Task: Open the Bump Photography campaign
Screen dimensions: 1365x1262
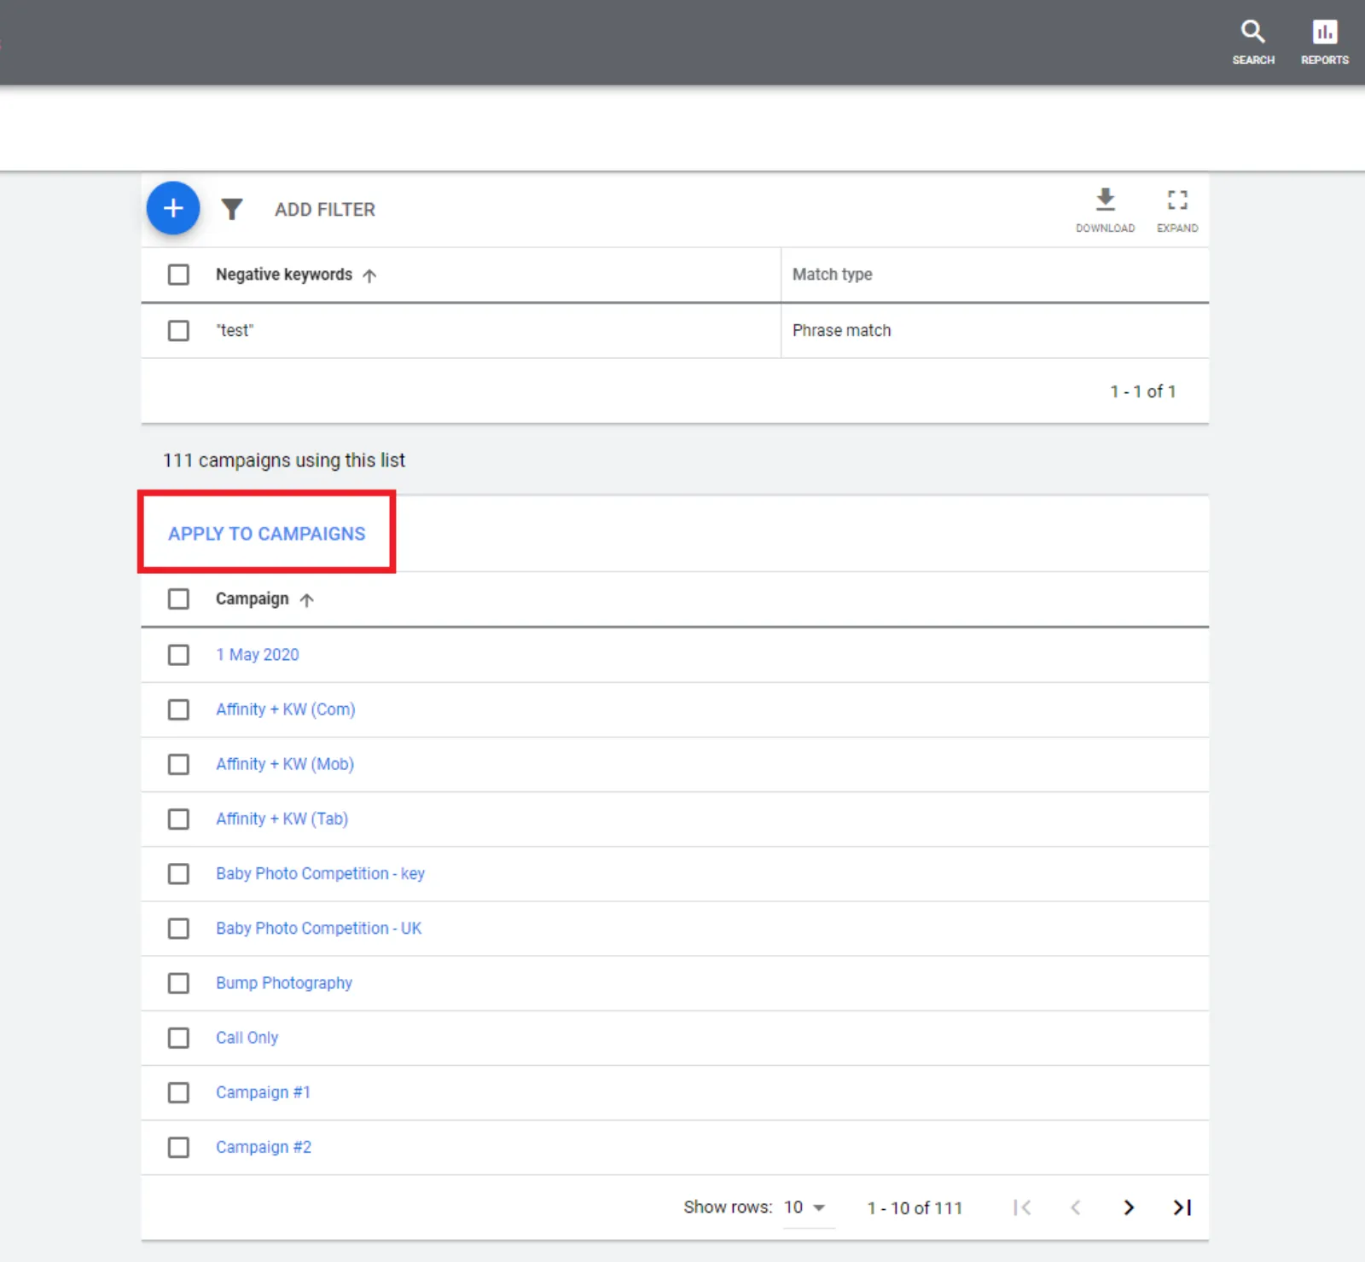Action: pos(283,983)
